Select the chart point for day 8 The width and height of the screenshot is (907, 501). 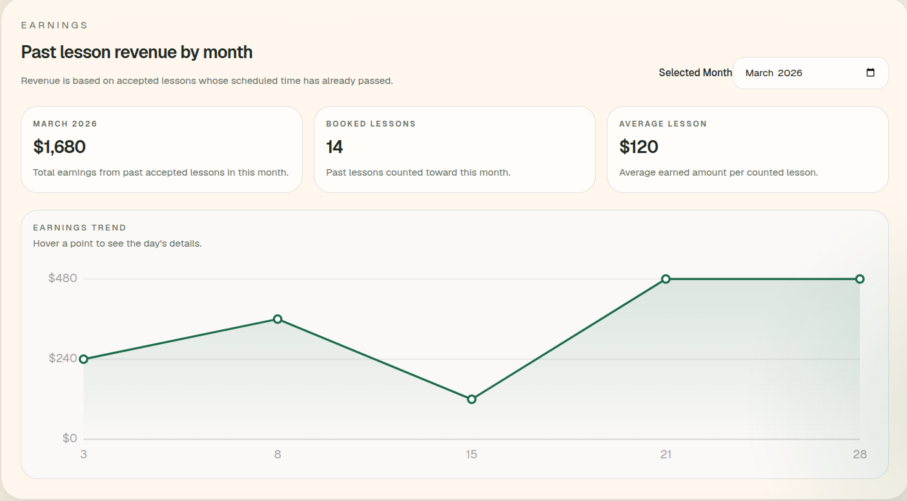click(278, 319)
